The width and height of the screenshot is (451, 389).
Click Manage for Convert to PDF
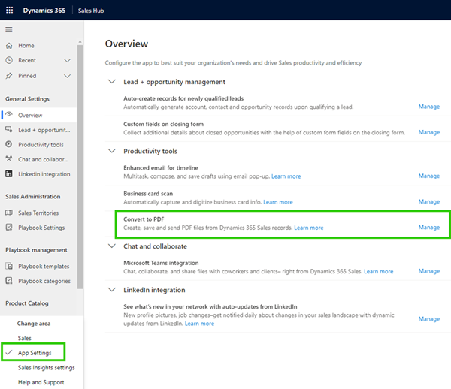tap(428, 228)
